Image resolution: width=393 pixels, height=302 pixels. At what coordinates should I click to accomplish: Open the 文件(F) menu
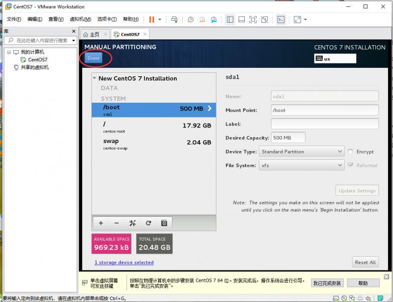click(x=14, y=19)
